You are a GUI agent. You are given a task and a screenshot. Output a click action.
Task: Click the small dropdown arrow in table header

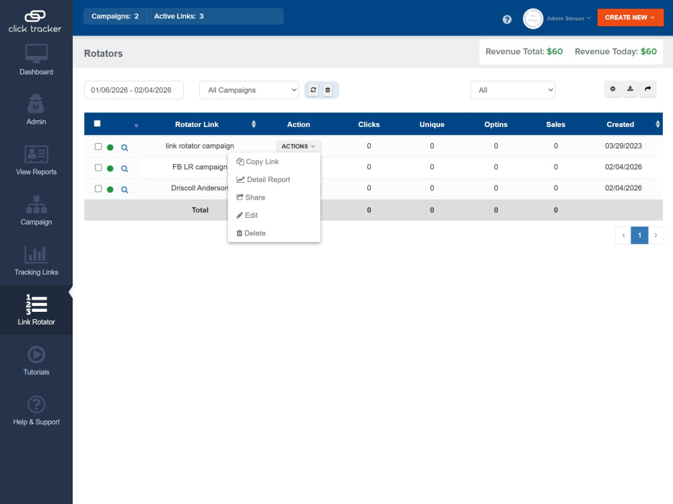tap(136, 126)
